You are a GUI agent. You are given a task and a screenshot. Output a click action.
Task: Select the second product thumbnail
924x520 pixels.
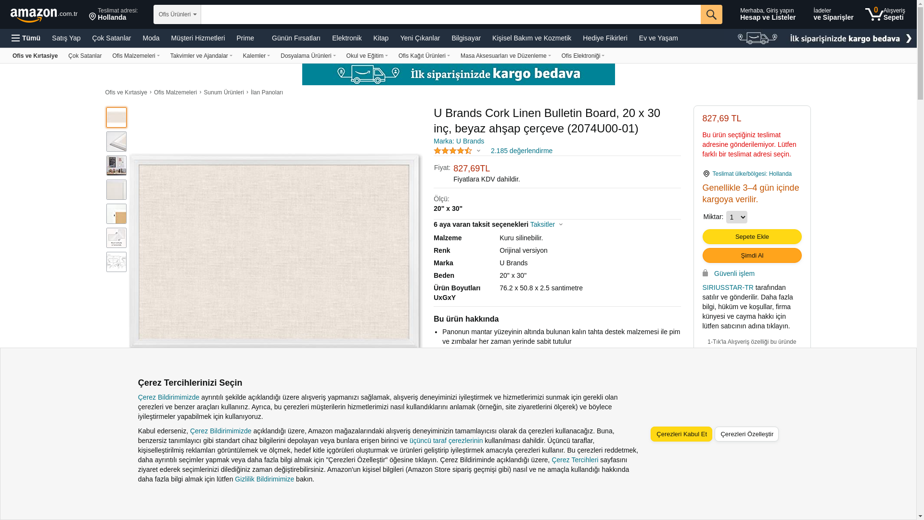click(116, 142)
